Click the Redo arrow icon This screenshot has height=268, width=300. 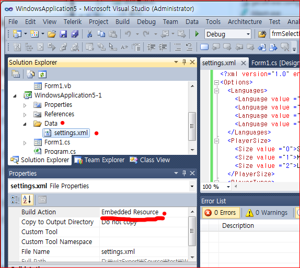coord(146,34)
